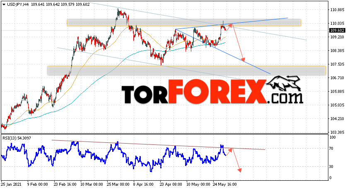
Task: Select the 23 Apr 08:00 date label
Action: (171, 184)
